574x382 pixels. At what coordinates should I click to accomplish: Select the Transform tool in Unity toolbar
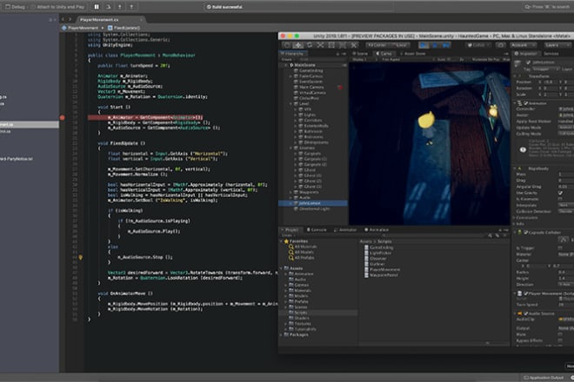343,45
